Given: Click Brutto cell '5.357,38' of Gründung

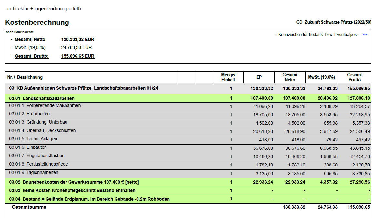Looking at the screenshot, I should [x=361, y=123].
